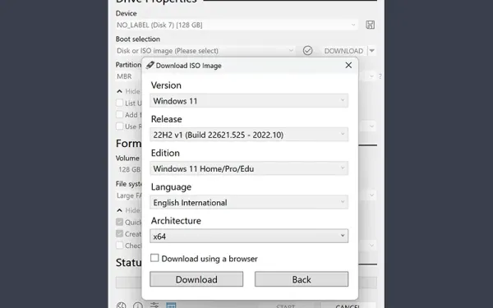Toggle the Use R... checkbox in Rufus window

click(119, 126)
